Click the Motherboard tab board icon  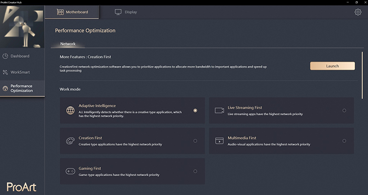[x=60, y=12]
